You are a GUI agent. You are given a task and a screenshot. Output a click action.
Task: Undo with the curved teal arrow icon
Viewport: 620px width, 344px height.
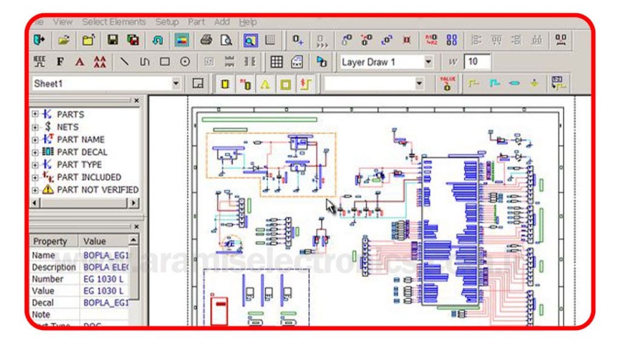(157, 40)
